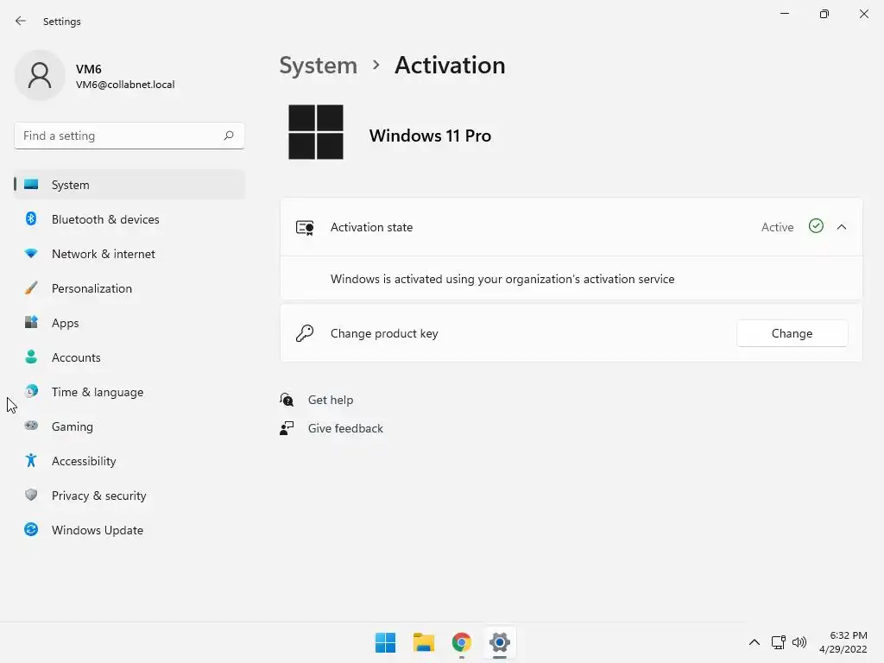
Task: Click the VM6 user avatar icon
Action: pyautogui.click(x=40, y=75)
